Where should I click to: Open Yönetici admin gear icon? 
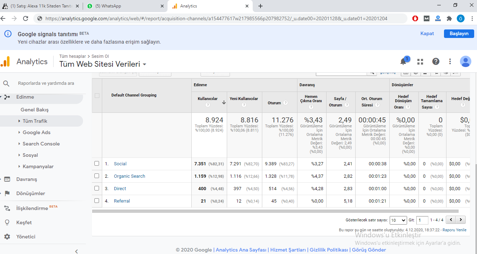click(x=7, y=237)
